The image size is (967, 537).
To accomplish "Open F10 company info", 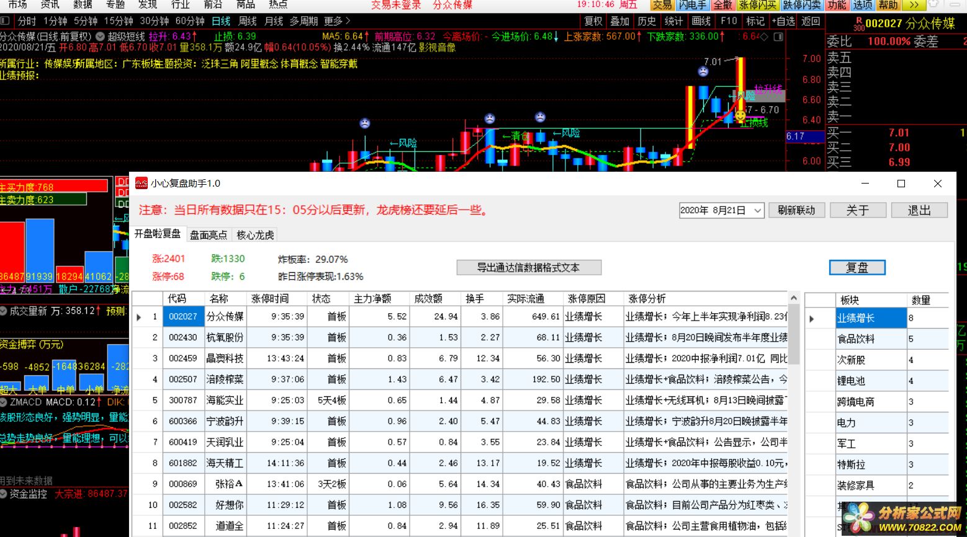I will pyautogui.click(x=729, y=21).
